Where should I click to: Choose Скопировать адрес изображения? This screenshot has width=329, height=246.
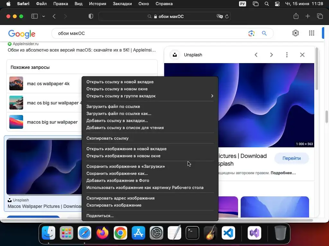(x=150, y=198)
